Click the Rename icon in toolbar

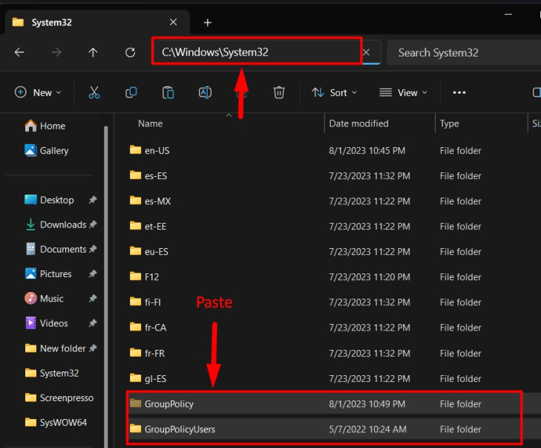[x=205, y=92]
